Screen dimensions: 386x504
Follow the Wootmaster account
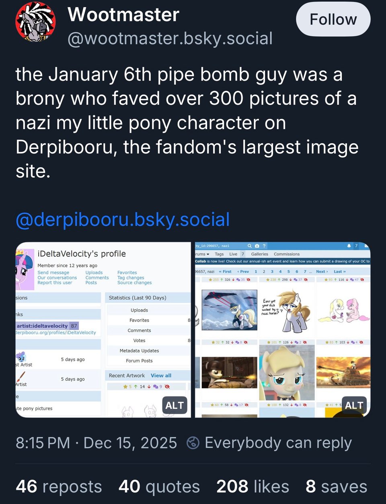point(333,19)
